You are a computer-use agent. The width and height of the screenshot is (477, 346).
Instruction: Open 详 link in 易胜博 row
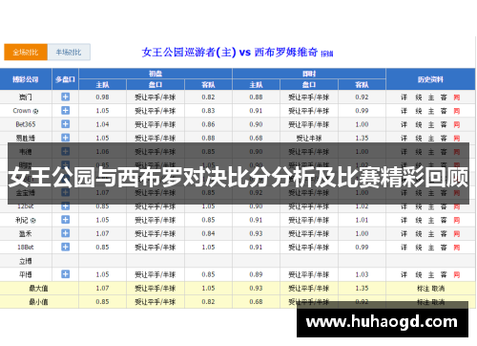[x=404, y=138]
